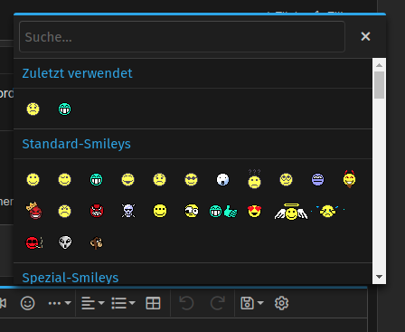
Task: Open the smiley picker toolbar button
Action: point(27,303)
